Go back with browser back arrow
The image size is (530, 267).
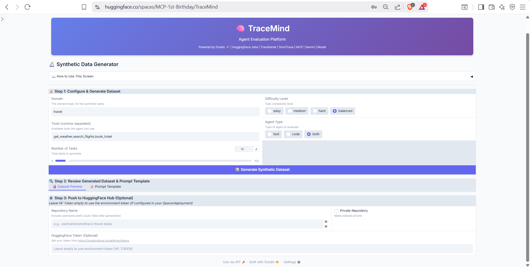(x=7, y=7)
